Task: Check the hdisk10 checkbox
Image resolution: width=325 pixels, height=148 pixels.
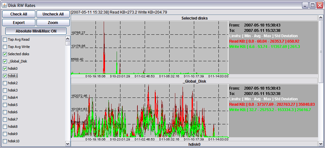Action: coord(5,141)
